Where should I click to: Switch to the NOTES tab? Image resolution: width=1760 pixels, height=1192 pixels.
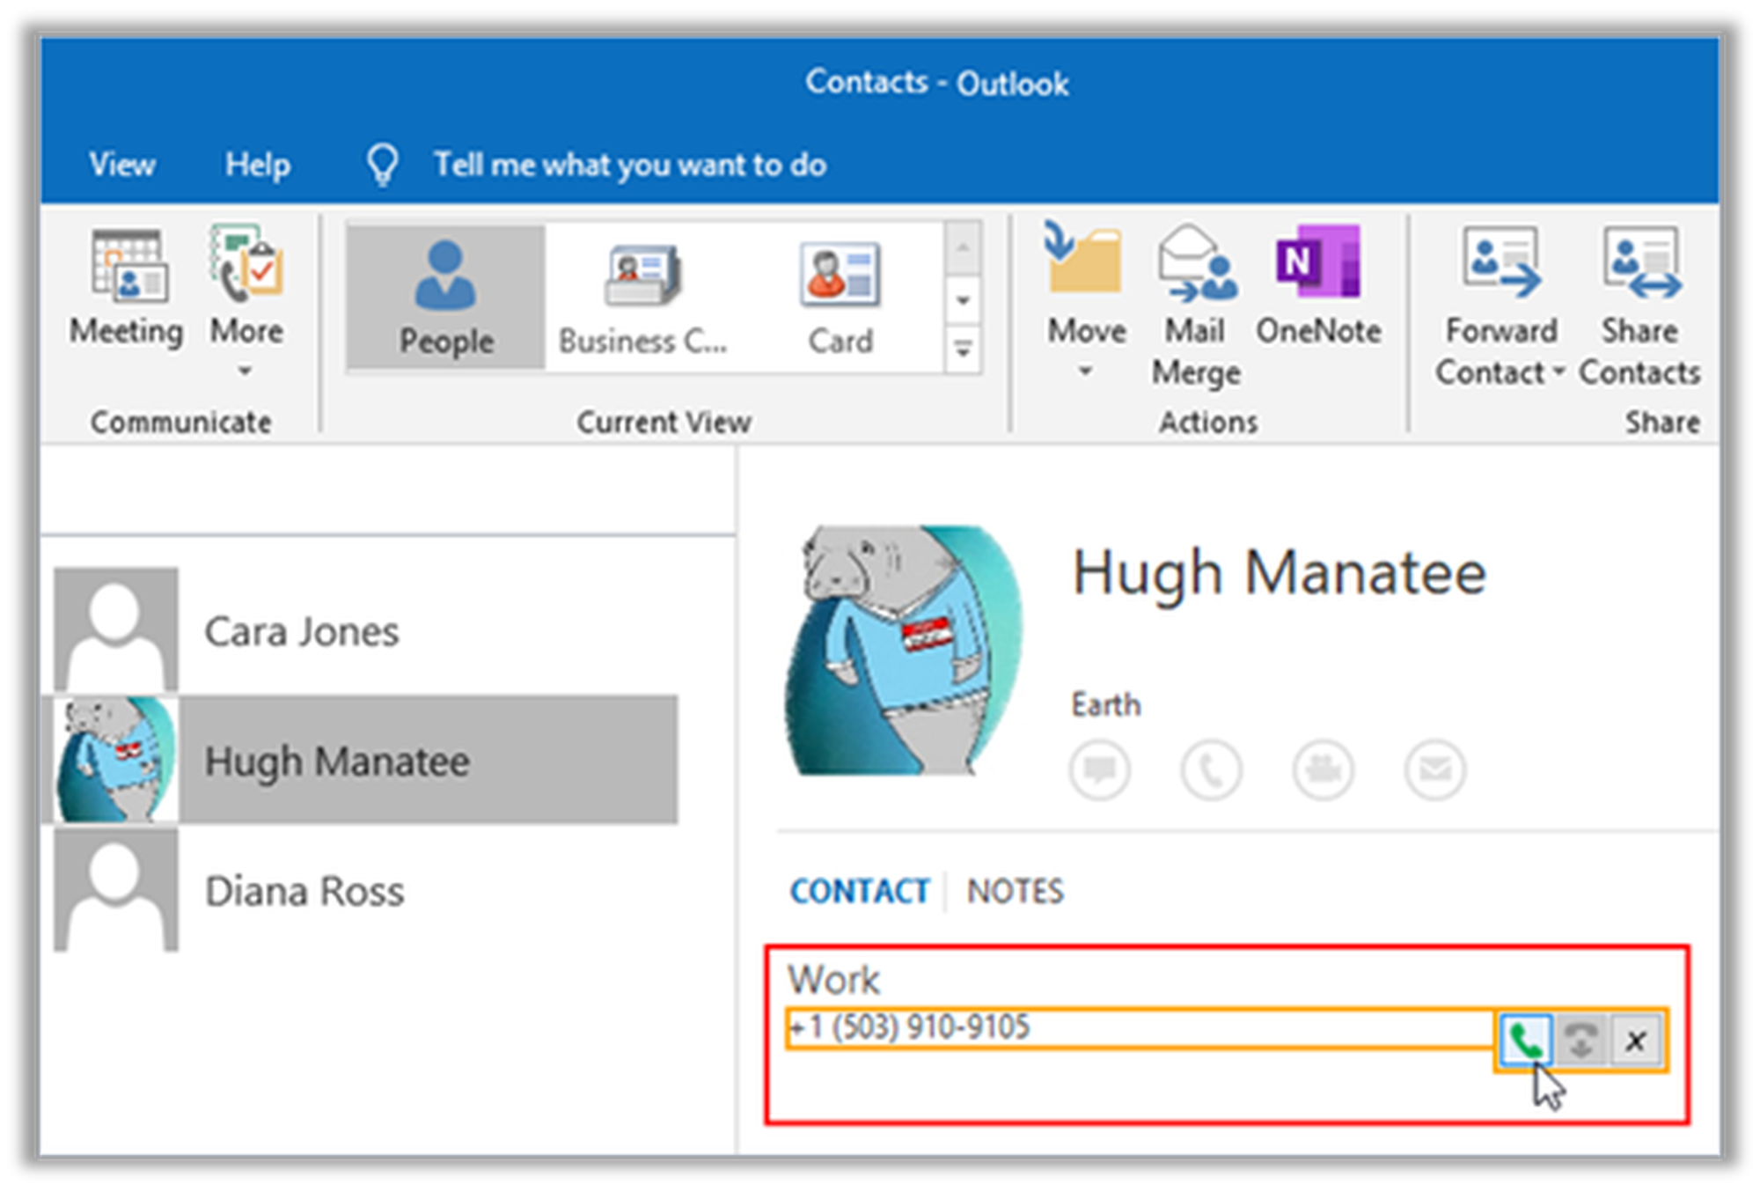point(1015,891)
